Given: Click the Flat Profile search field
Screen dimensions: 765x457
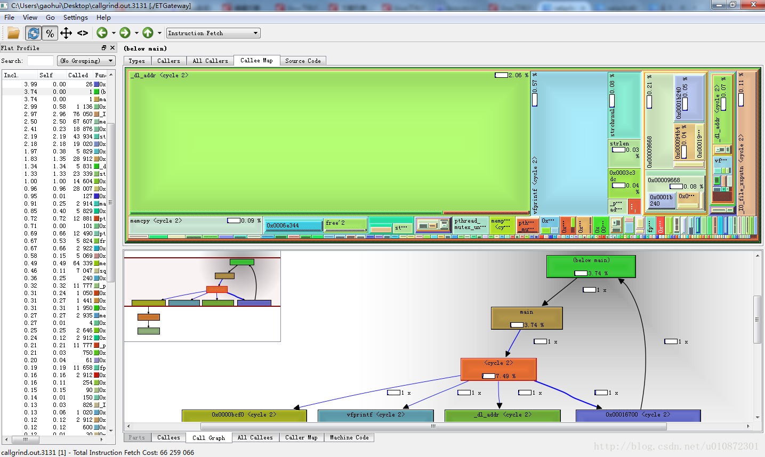Looking at the screenshot, I should 40,61.
